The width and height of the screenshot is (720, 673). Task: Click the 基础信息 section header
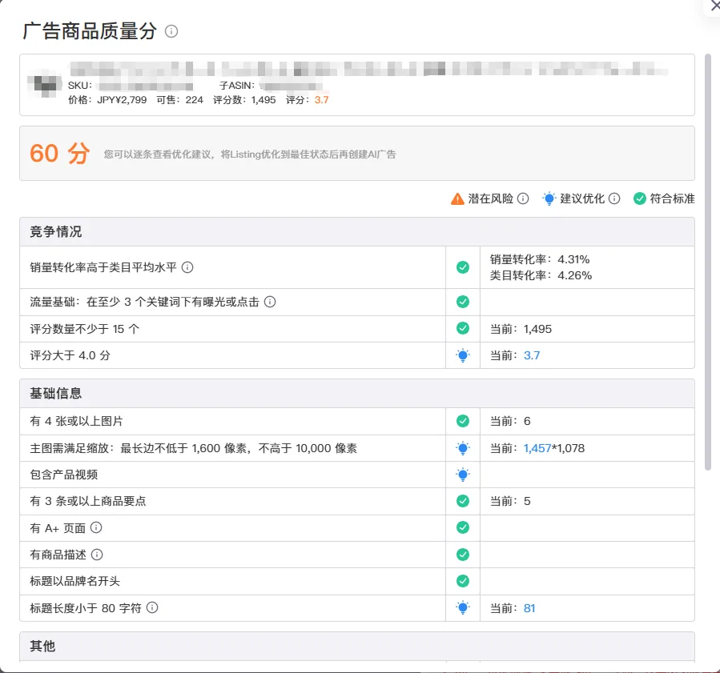pos(356,393)
